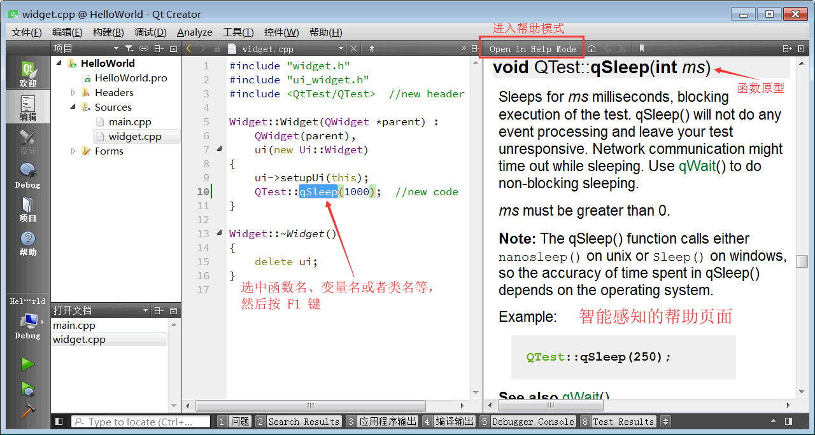Open Help (帮助) mode in sidebar
Screen dimensions: 815x435
pyautogui.click(x=28, y=243)
